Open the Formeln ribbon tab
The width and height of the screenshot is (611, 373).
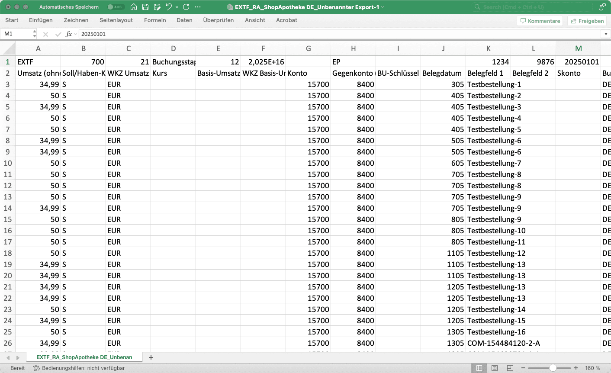pyautogui.click(x=155, y=20)
